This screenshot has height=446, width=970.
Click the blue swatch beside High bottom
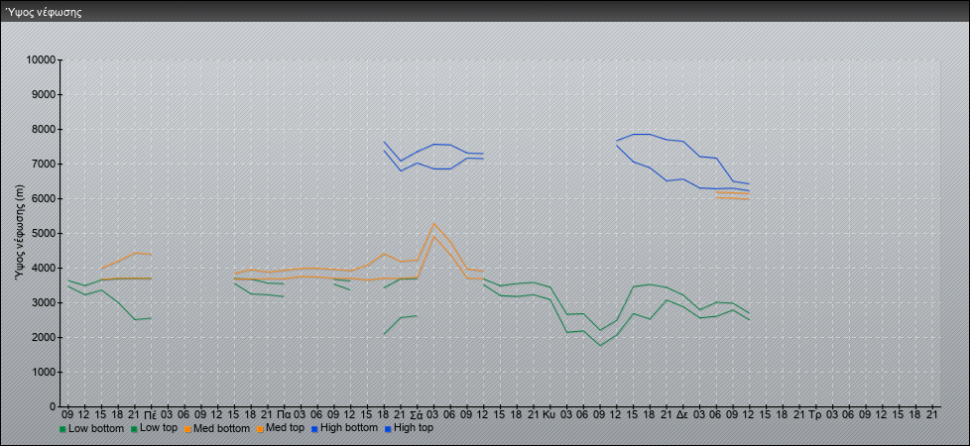(314, 428)
